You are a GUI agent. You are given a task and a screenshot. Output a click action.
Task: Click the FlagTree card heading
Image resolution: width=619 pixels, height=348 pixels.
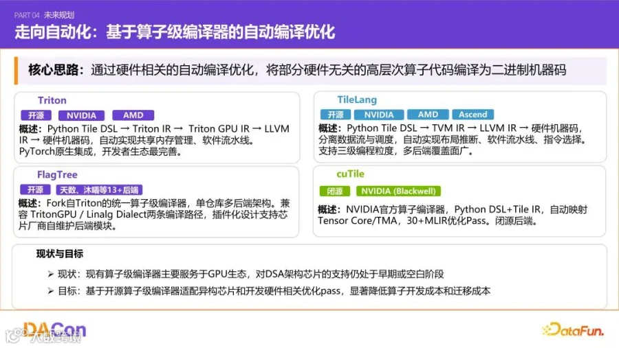click(x=57, y=175)
